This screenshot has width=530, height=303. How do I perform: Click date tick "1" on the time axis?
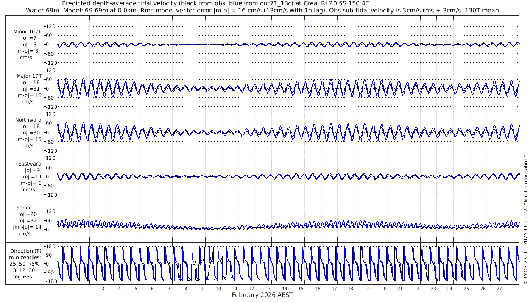click(70, 289)
